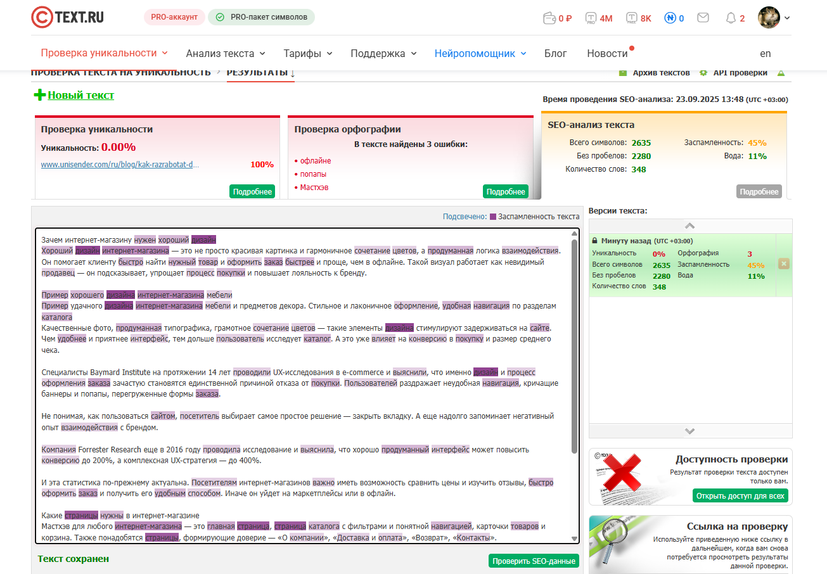This screenshot has height=574, width=827.
Task: Click the spelling error попапы
Action: tap(314, 174)
